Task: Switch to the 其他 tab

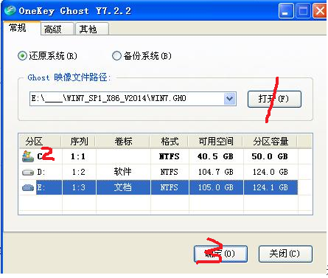Action: (x=92, y=29)
